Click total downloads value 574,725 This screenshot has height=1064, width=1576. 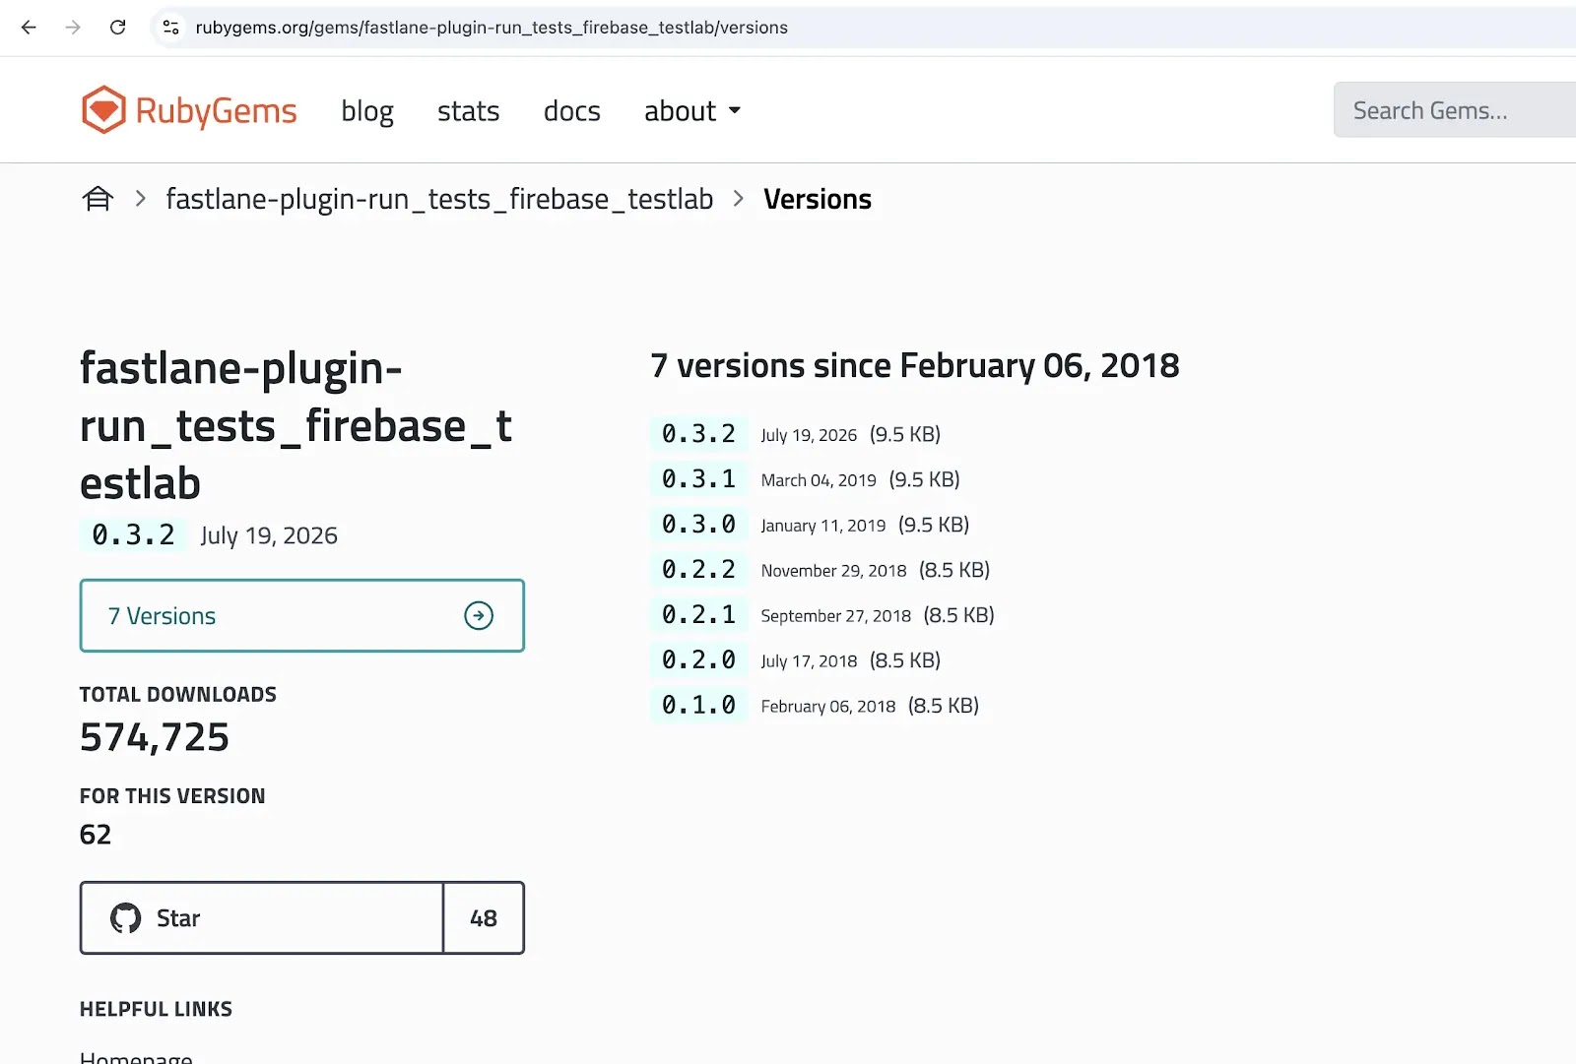(x=155, y=737)
